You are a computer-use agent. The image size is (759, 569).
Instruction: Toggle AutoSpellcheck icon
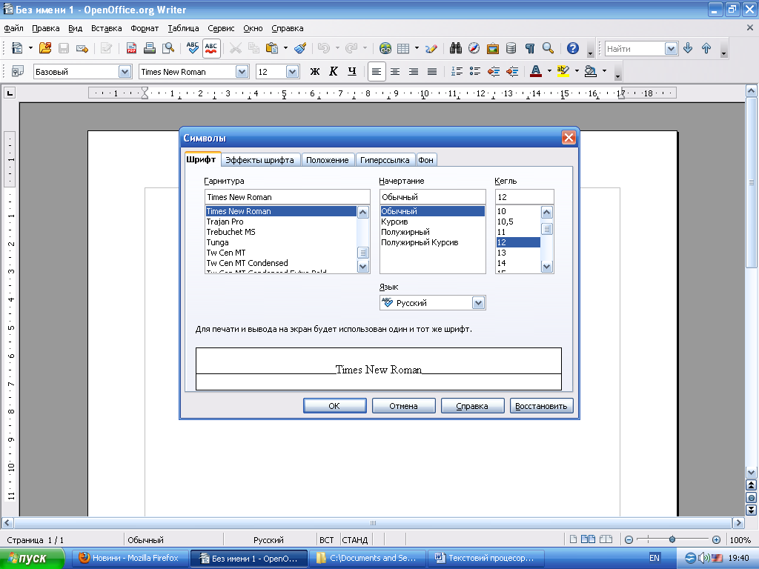211,48
